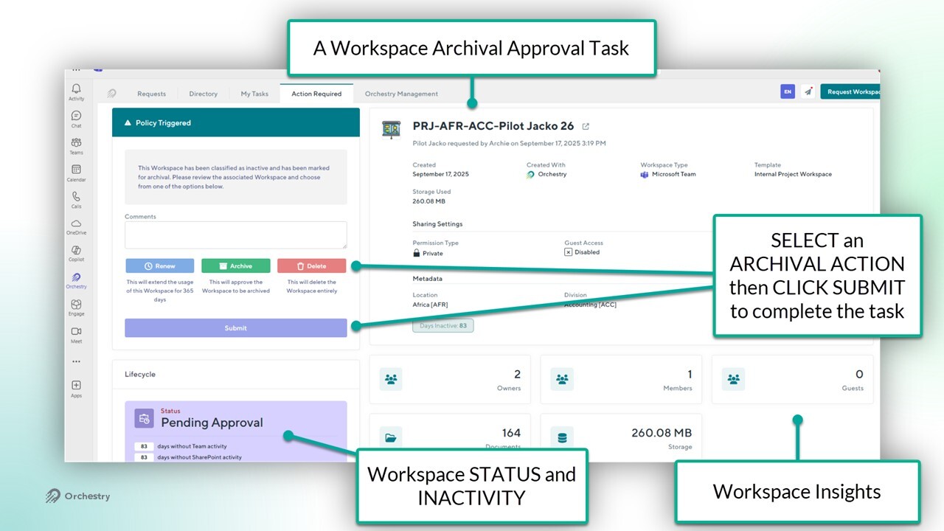Click the Owners card people icon
The height and width of the screenshot is (531, 944).
click(391, 379)
